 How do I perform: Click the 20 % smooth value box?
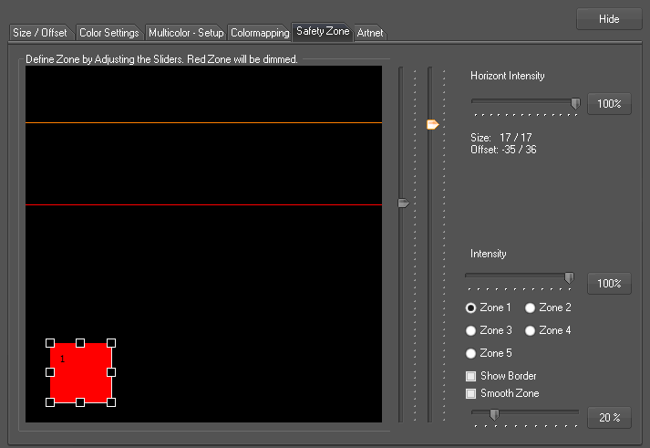tap(608, 418)
